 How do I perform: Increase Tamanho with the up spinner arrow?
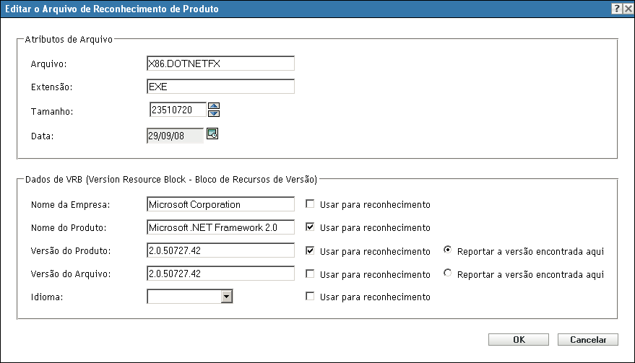[213, 107]
